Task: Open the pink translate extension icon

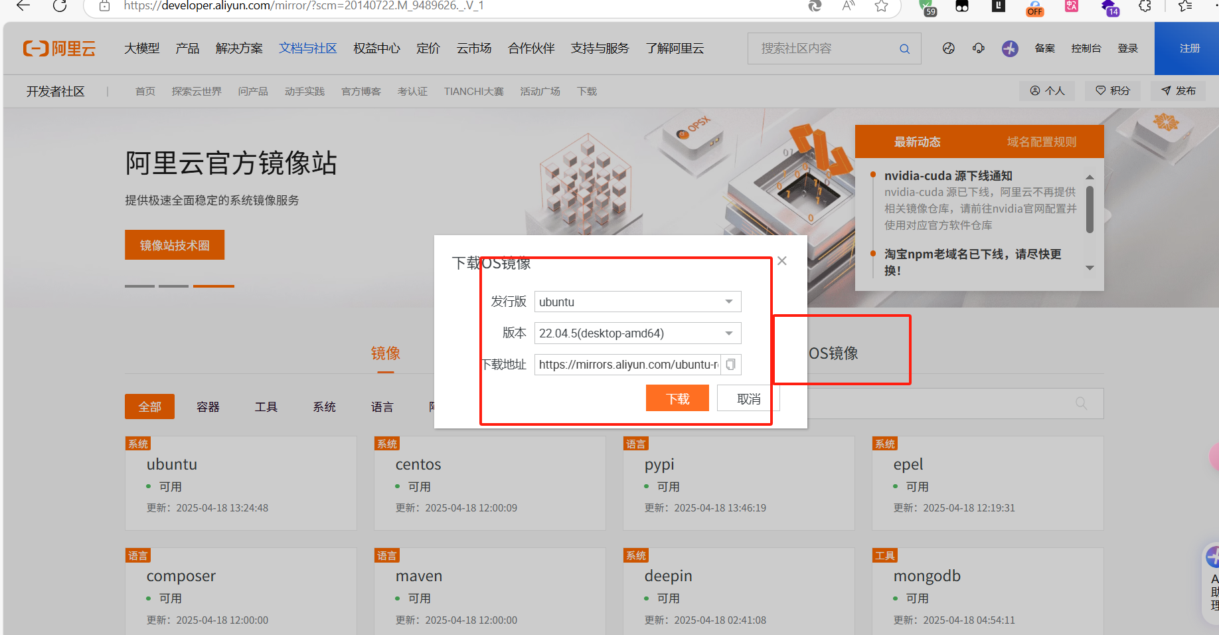Action: coord(1071,6)
